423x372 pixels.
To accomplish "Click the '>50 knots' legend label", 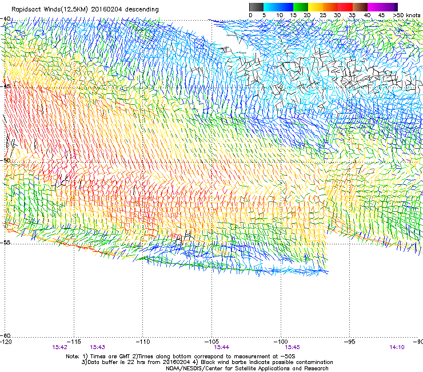I will coord(406,15).
